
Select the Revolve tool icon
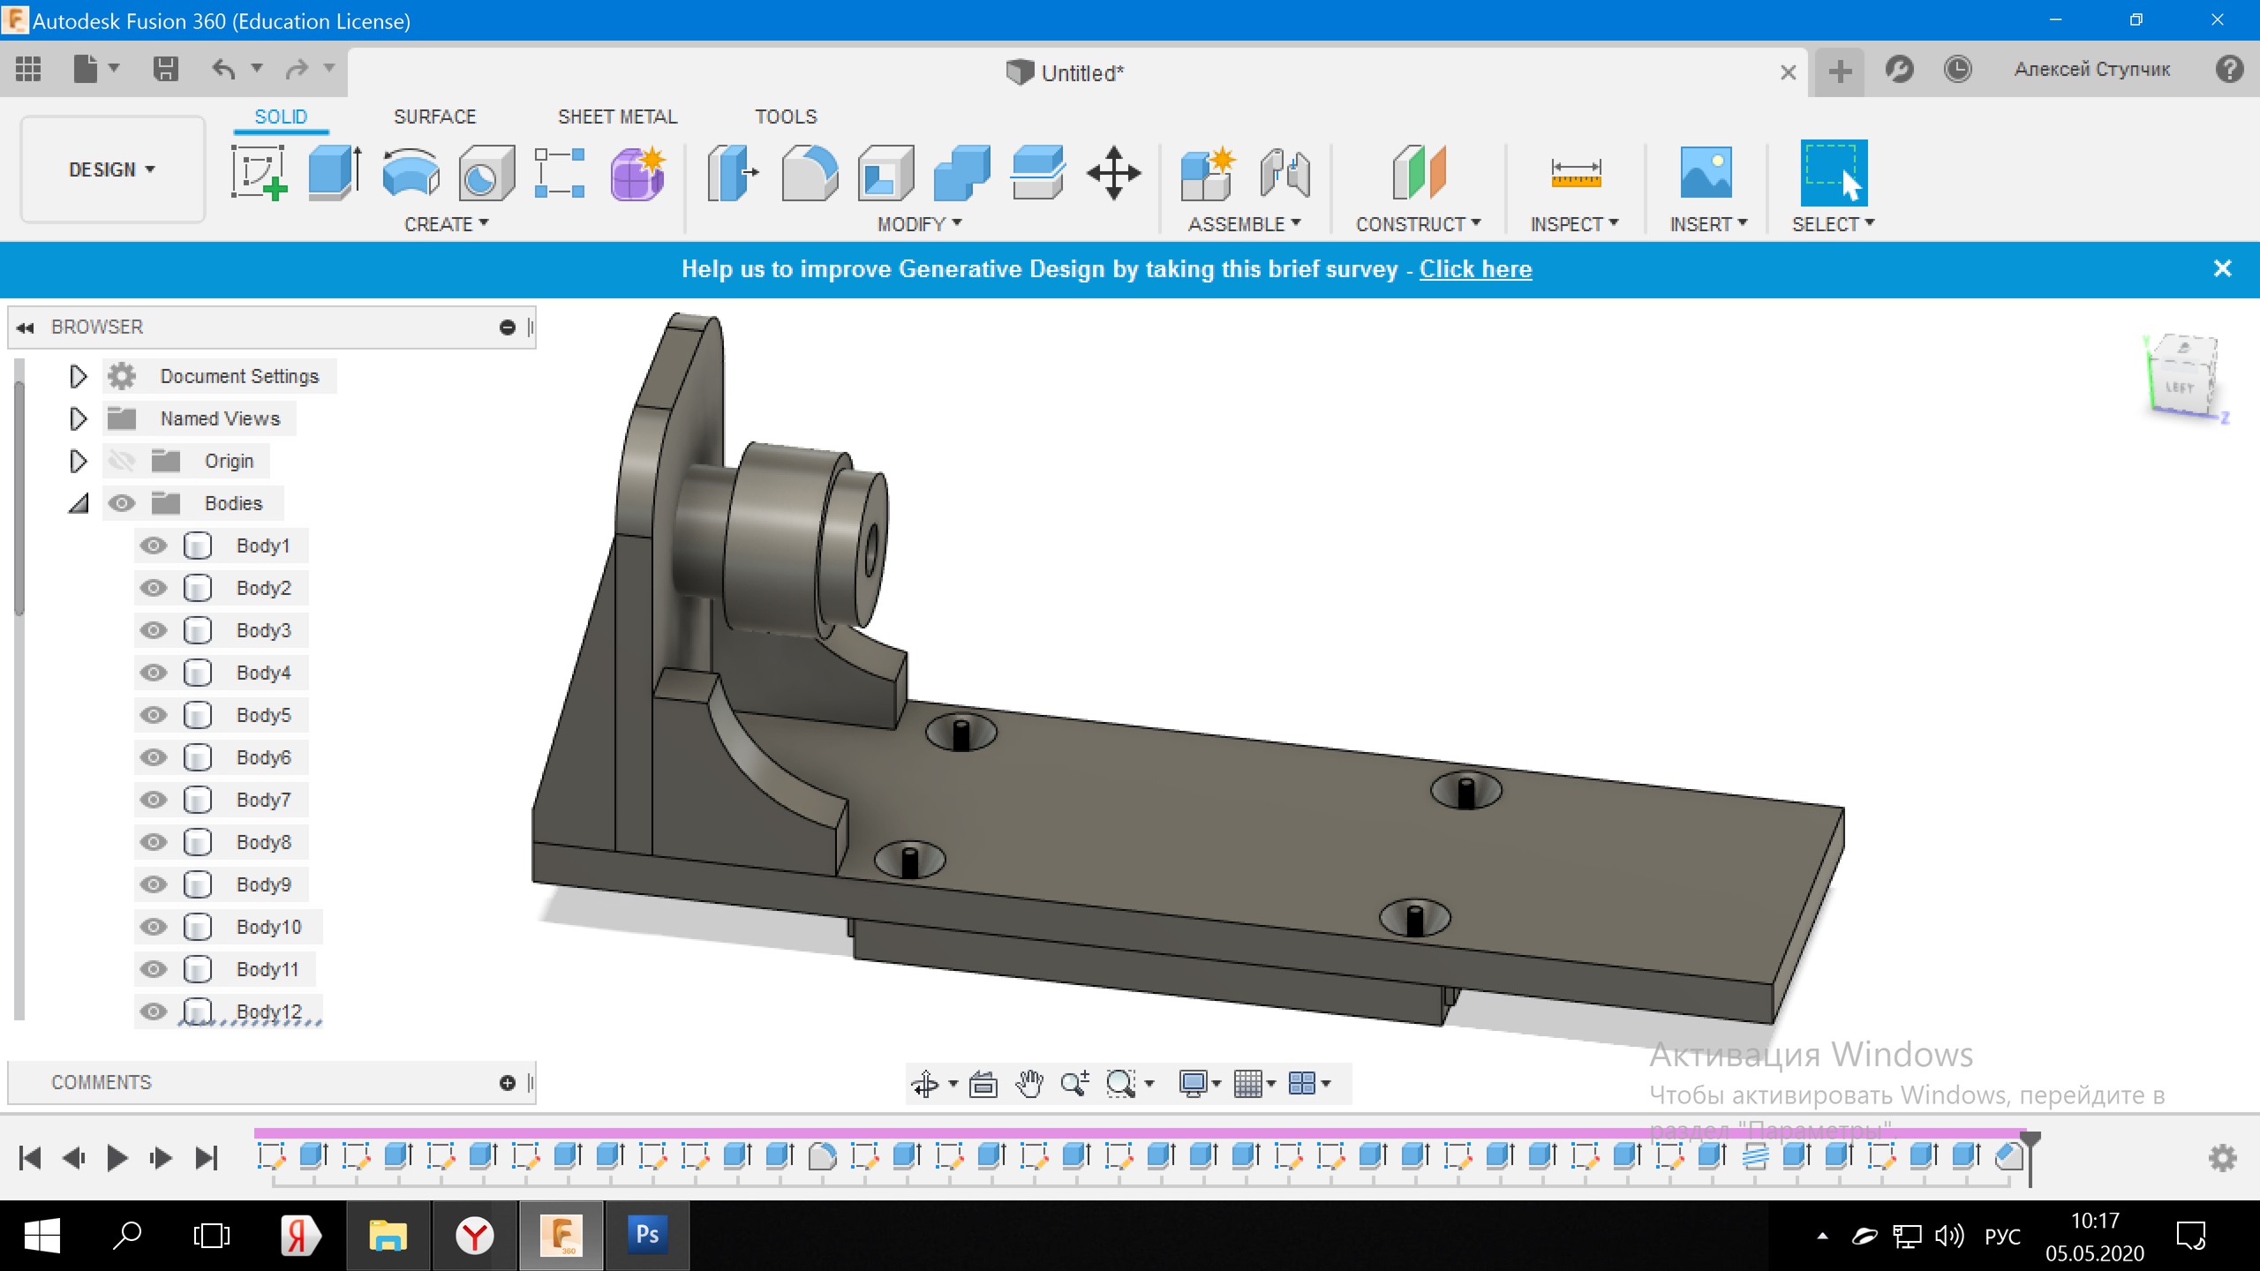[411, 172]
